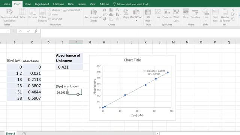240x135 pixels.
Task: Open the Insert Function fx button
Action: click(36, 31)
